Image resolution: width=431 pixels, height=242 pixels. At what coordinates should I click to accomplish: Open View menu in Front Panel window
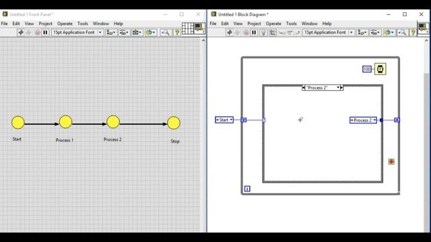[x=29, y=24]
